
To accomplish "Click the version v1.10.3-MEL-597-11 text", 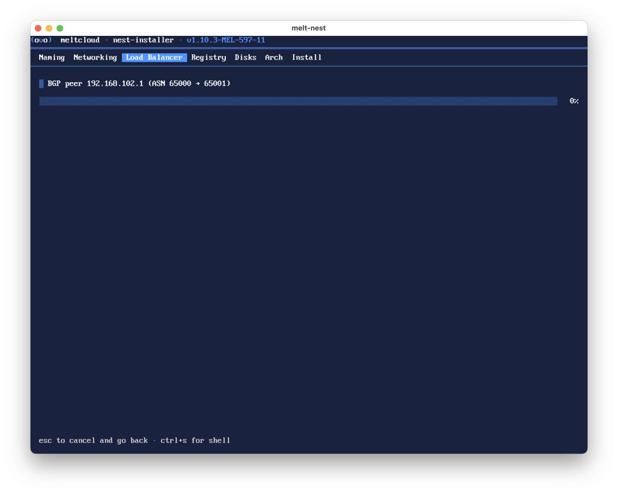I will click(x=226, y=40).
